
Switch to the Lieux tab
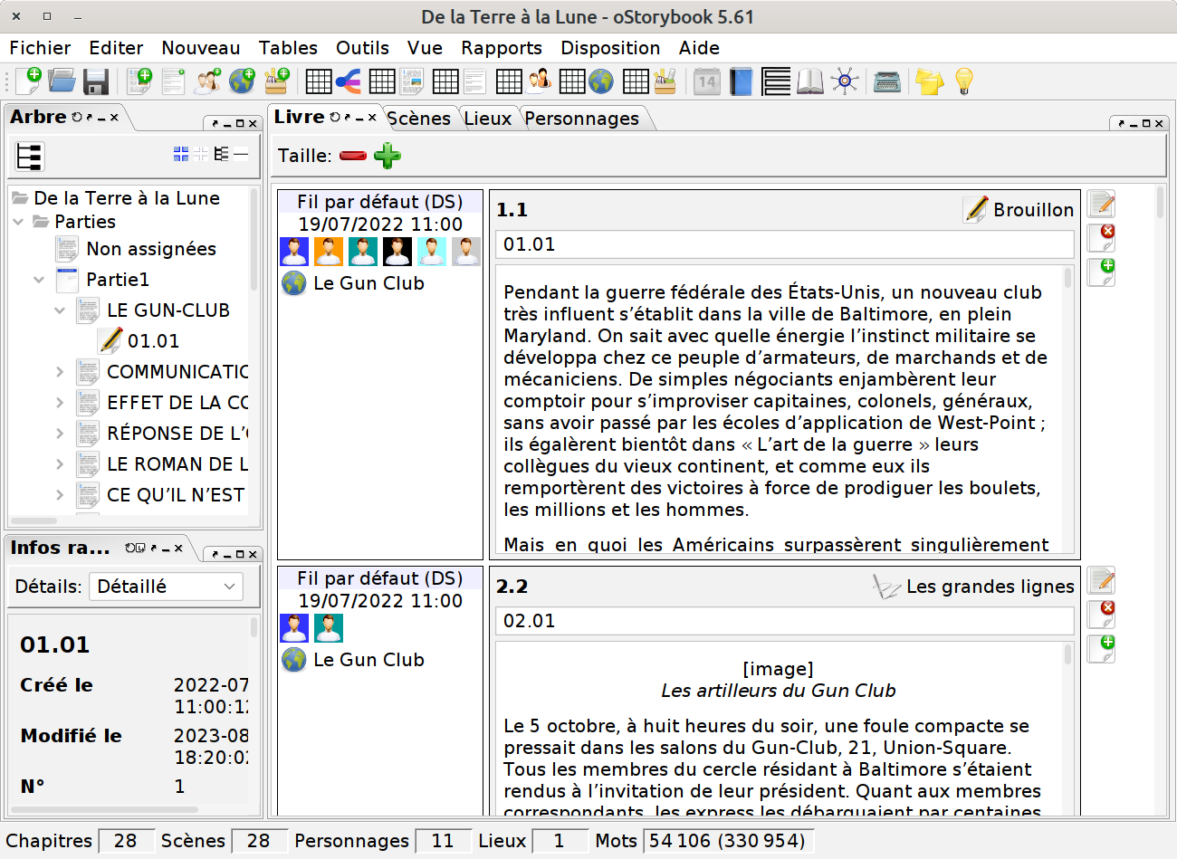pyautogui.click(x=488, y=119)
